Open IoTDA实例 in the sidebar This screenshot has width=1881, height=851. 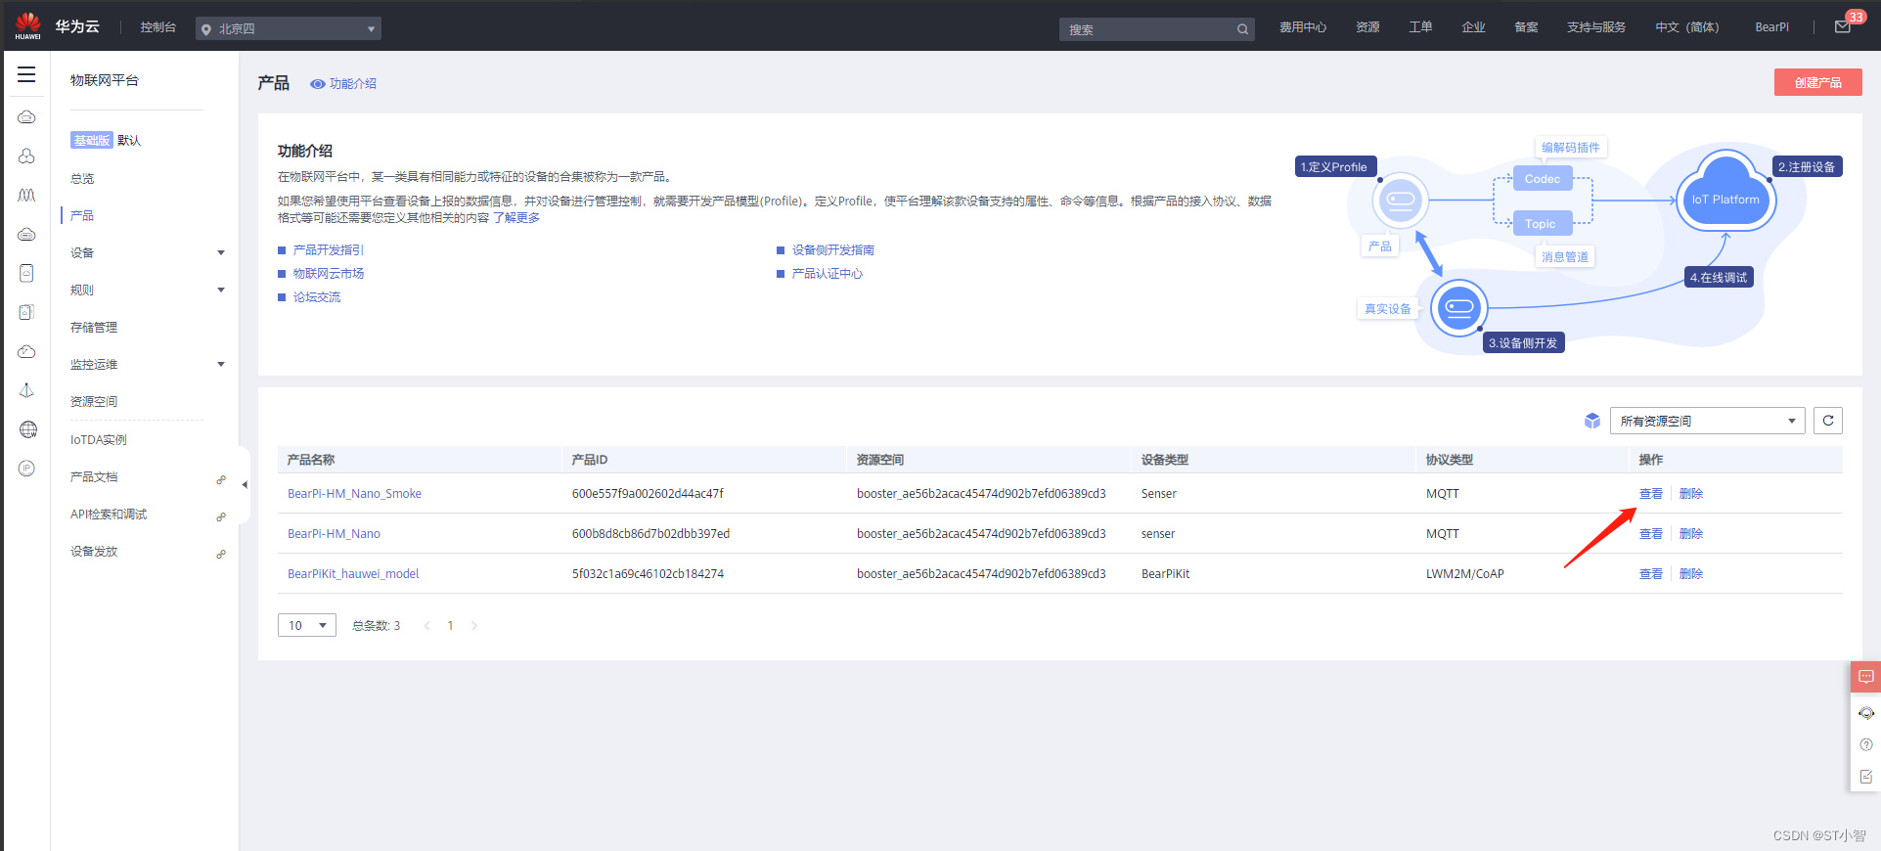tap(99, 440)
